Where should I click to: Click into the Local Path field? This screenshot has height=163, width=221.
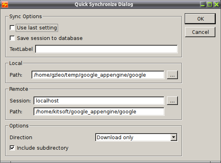coord(98,75)
